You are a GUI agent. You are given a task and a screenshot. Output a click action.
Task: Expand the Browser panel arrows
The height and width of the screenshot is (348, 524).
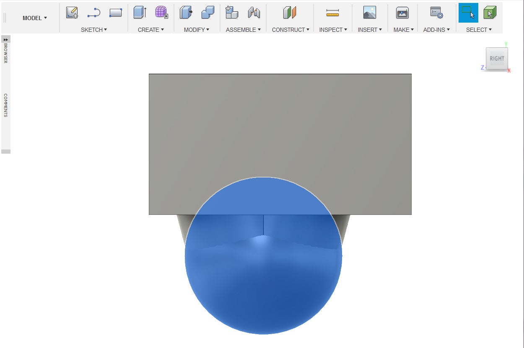[x=6, y=39]
